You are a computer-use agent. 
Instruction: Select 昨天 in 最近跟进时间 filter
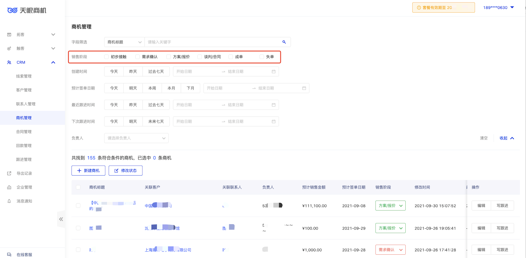(133, 105)
